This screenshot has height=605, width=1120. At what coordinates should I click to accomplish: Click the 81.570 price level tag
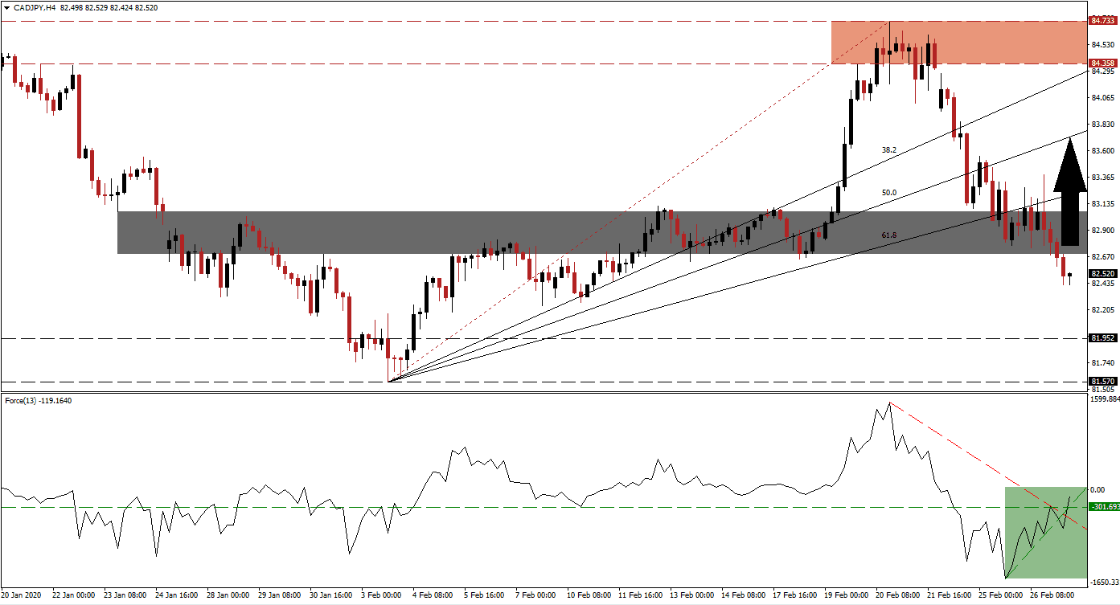pyautogui.click(x=1101, y=380)
